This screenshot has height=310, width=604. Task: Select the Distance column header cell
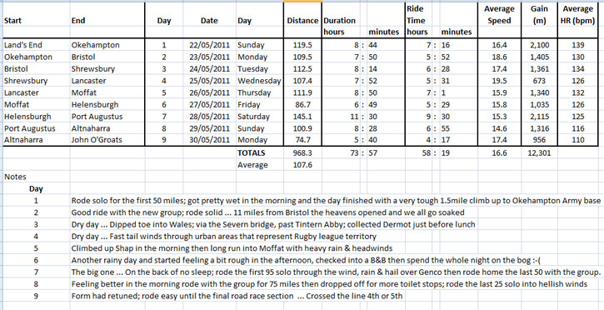tap(302, 20)
